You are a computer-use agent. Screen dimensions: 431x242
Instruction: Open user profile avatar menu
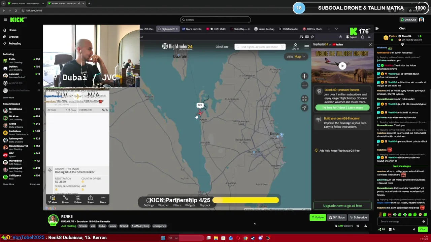pyautogui.click(x=422, y=20)
